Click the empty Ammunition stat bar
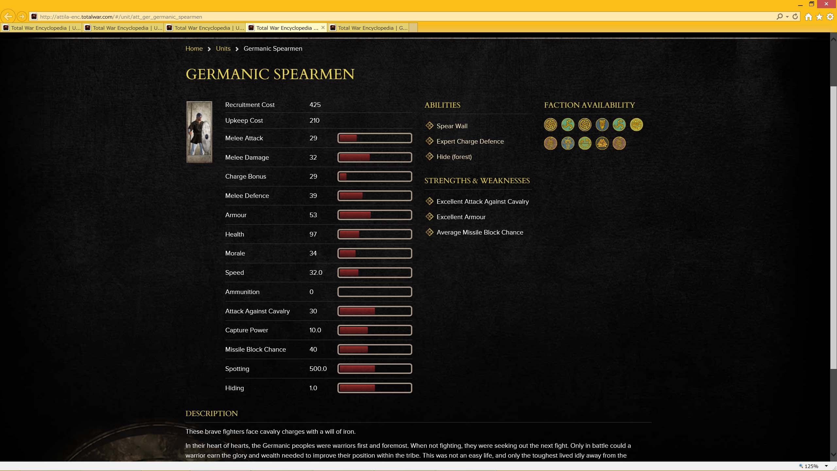The width and height of the screenshot is (837, 471). pos(374,292)
